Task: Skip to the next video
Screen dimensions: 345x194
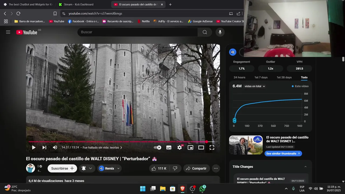Action: [44, 147]
